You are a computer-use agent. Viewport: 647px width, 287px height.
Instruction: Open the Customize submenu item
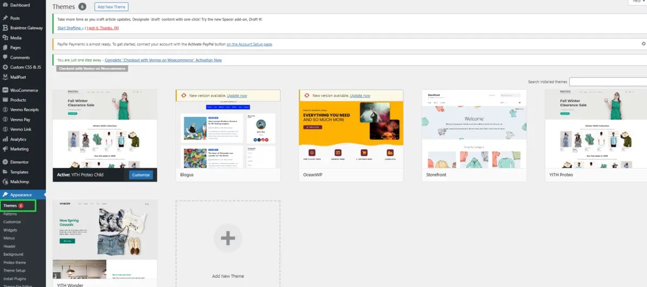tap(12, 222)
